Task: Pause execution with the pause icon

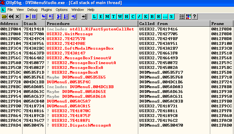Action: [34, 17]
